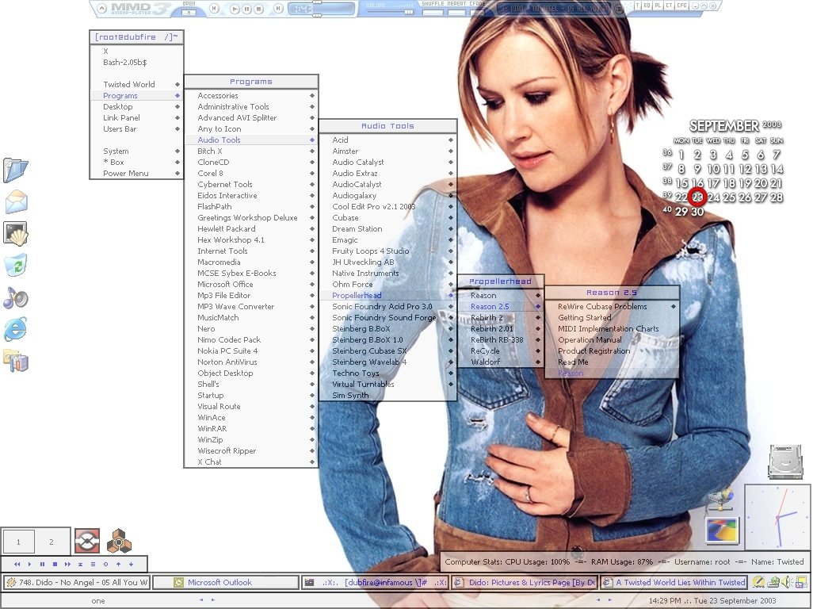The image size is (813, 609).
Task: Switch to A Twisted World Lies Within task
Action: click(x=674, y=583)
